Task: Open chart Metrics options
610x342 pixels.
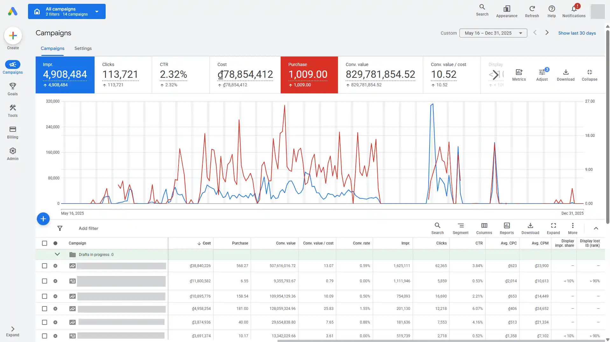Action: [x=519, y=75]
